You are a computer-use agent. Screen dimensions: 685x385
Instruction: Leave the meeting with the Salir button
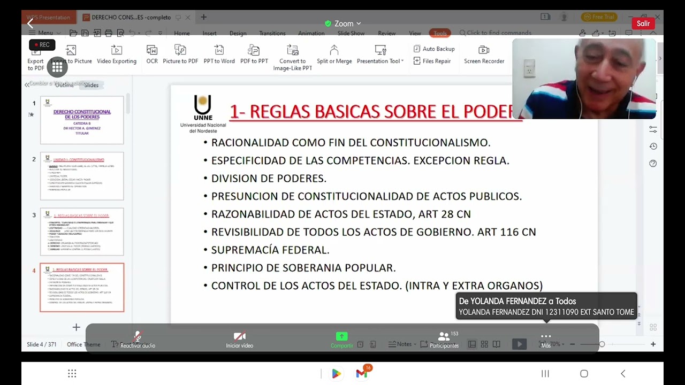pyautogui.click(x=643, y=24)
